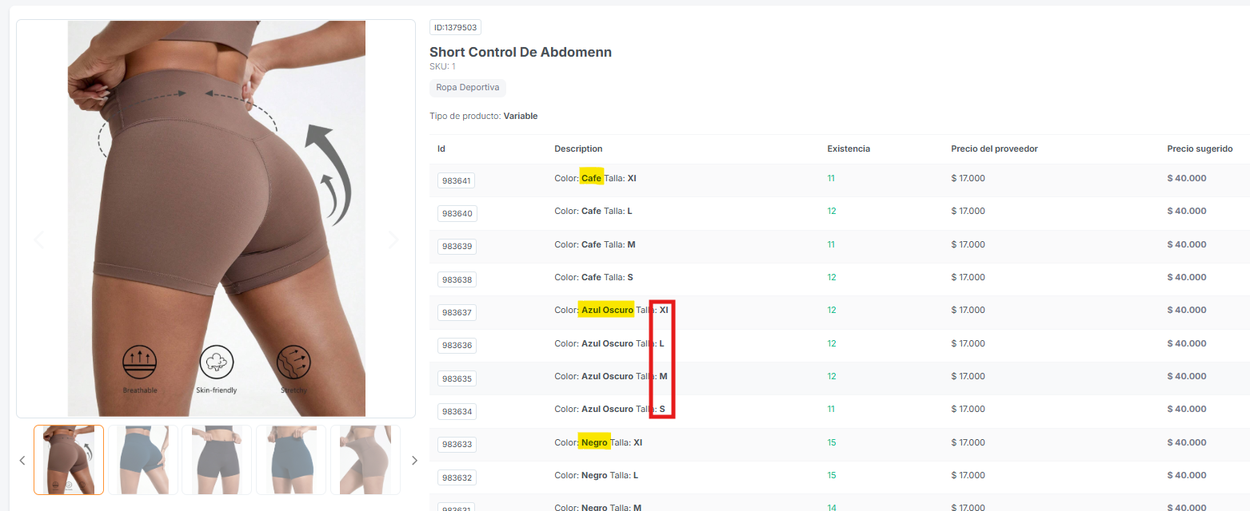Click suggested price $ 40.000 in row 983638
This screenshot has height=511, width=1250.
(x=1187, y=277)
